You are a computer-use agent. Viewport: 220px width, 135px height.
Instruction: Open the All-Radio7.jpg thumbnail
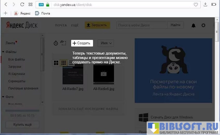click(73, 75)
